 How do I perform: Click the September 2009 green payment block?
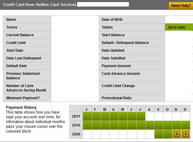click(159, 134)
